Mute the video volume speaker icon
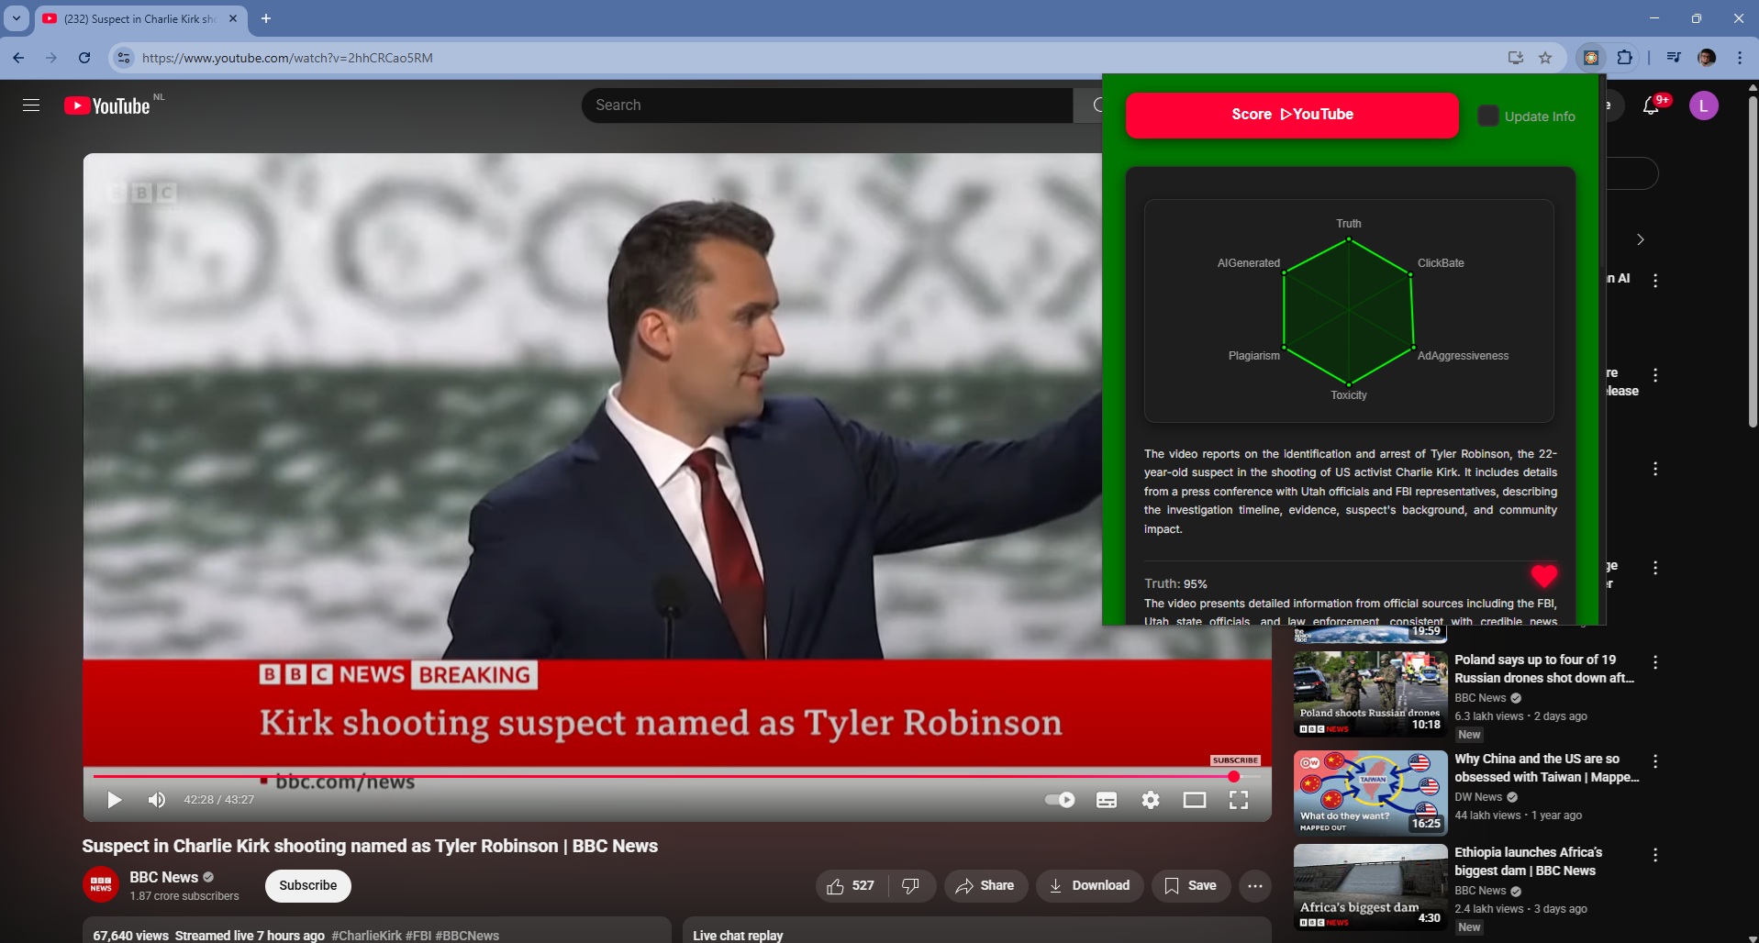Screen dimensions: 1759x943 coord(157,800)
